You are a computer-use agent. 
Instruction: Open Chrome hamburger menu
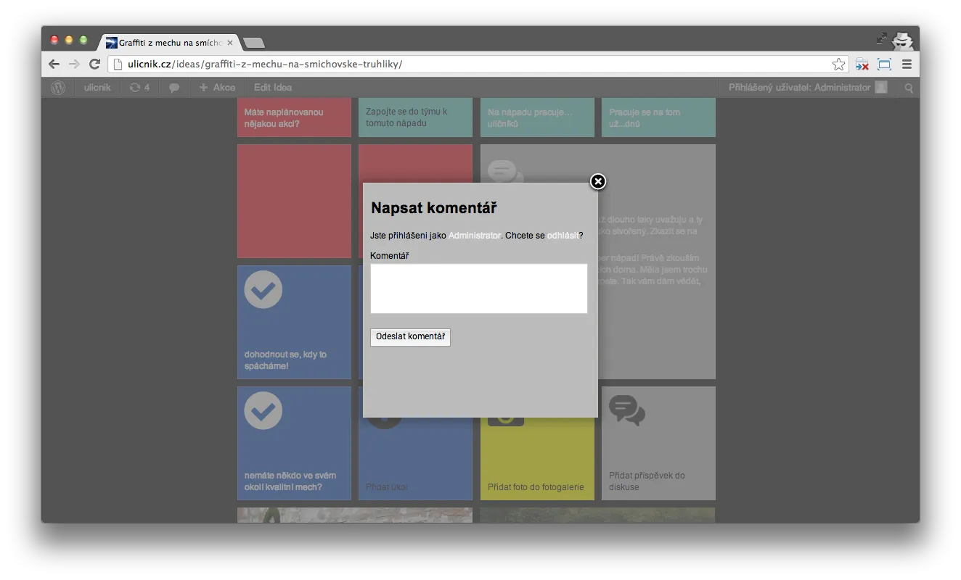click(907, 65)
